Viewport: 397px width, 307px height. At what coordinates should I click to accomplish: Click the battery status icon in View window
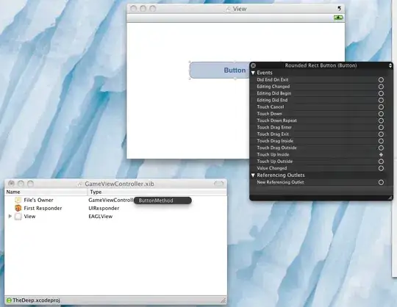tap(338, 18)
